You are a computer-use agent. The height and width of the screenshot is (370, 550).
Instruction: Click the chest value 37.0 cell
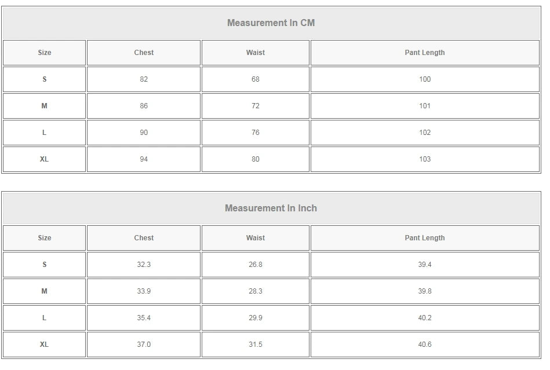(x=144, y=345)
